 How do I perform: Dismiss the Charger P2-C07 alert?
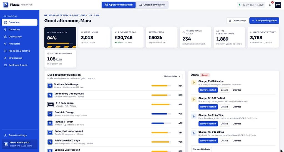tap(237, 107)
